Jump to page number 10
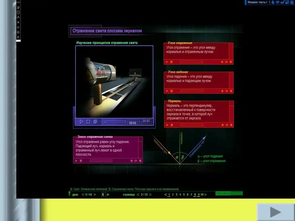Screen dimensions: 295x221 point(202,194)
